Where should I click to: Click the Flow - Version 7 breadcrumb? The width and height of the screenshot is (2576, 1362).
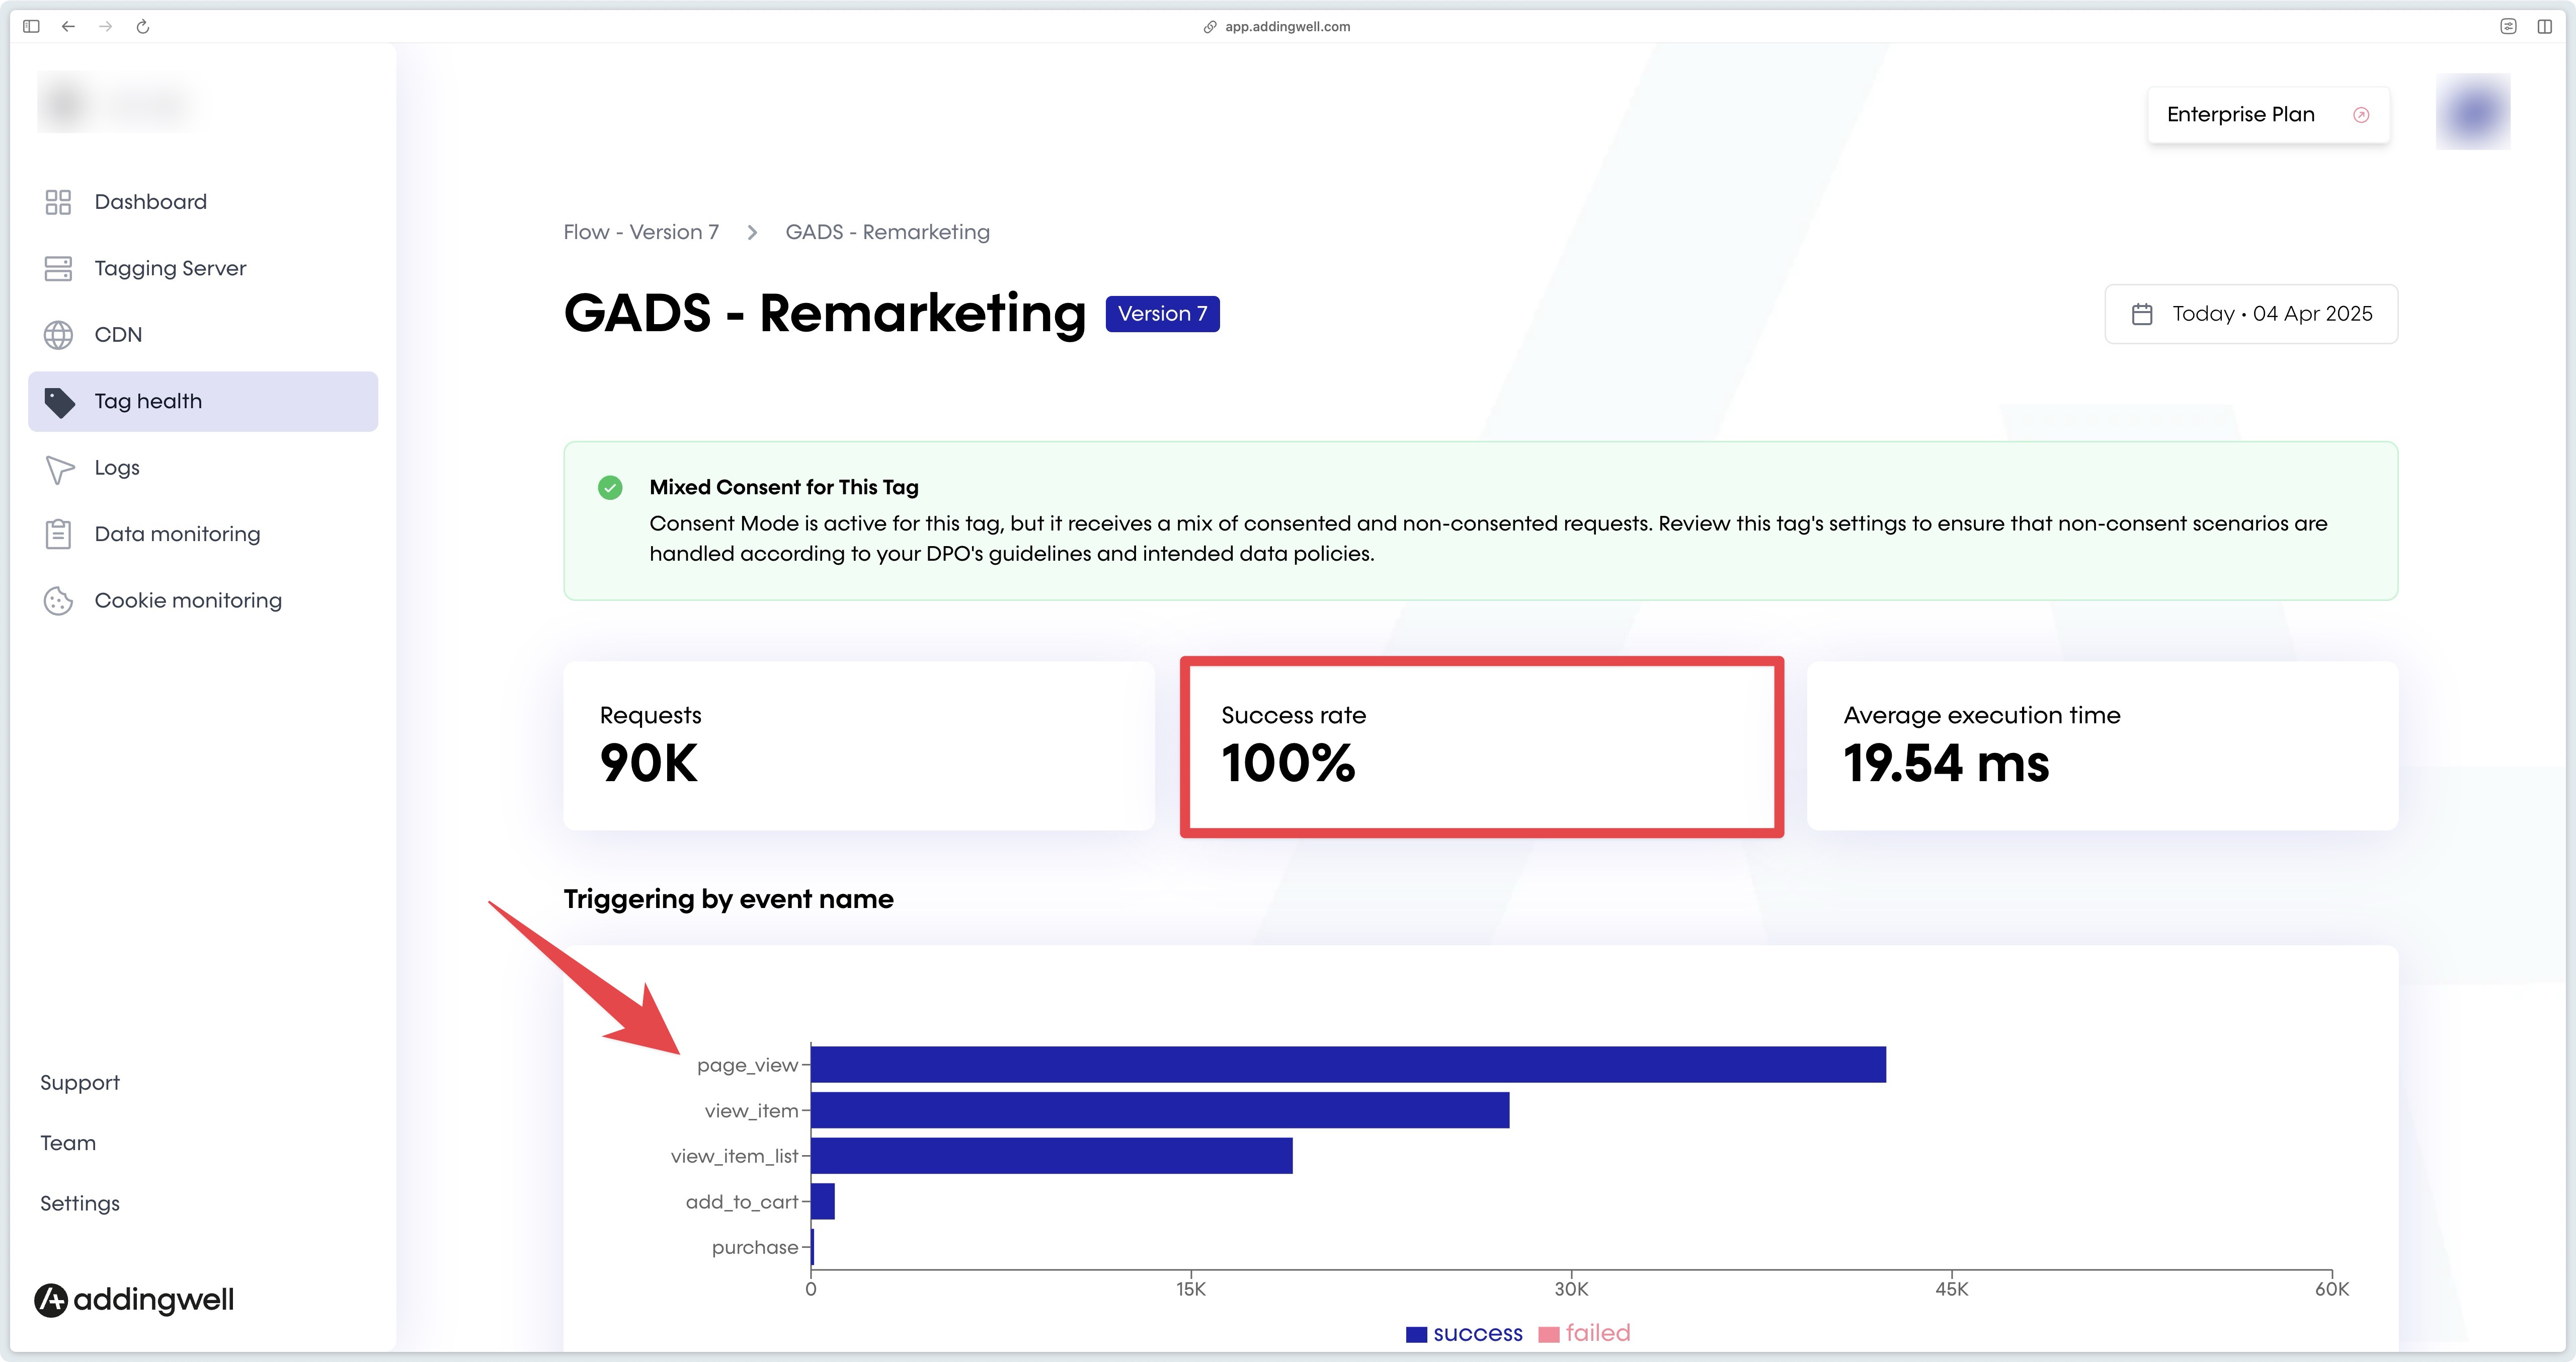click(641, 232)
